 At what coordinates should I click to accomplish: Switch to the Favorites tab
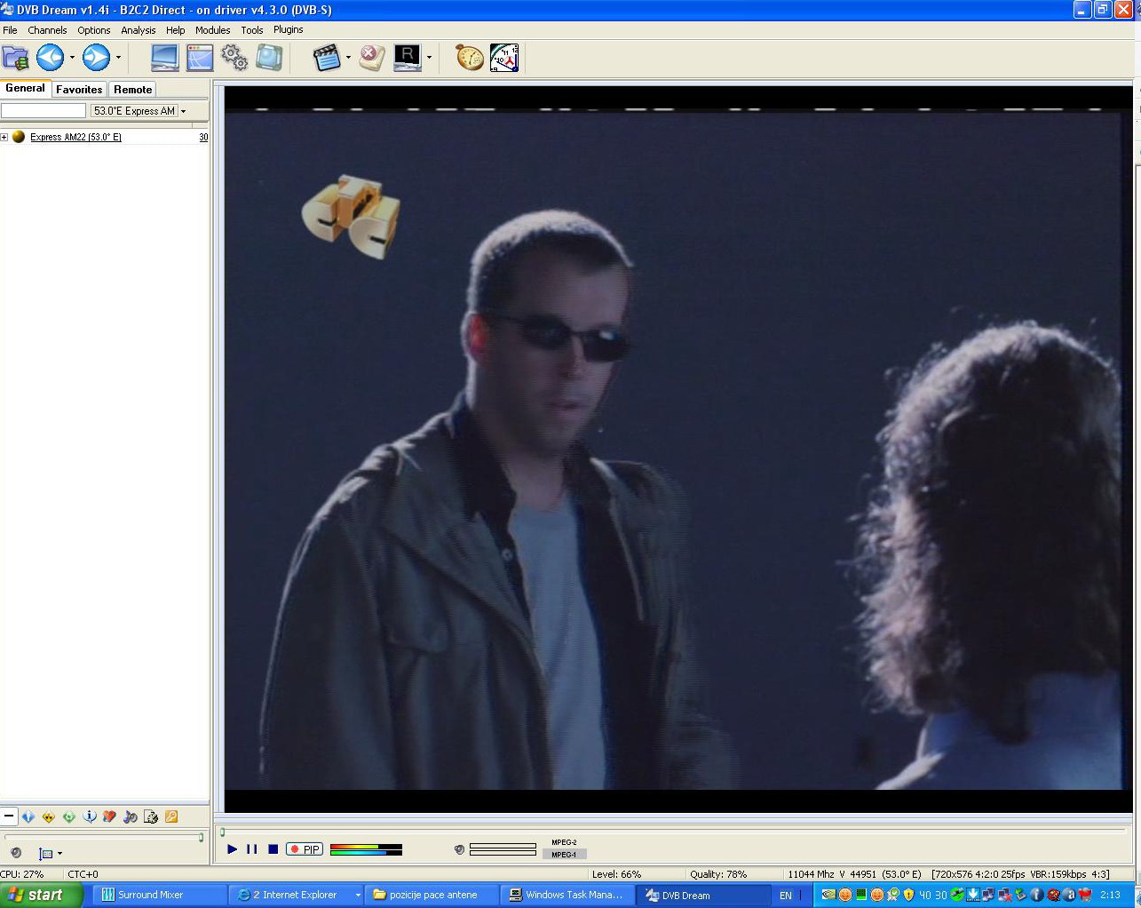[x=79, y=90]
